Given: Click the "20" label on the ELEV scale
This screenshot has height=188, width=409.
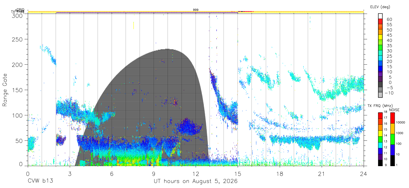Looking at the screenshot, I should [x=389, y=61].
